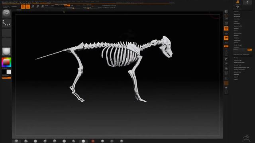Activate the Move transform icon in top shelf
Screen dimensions: 255x143
click(33, 6)
